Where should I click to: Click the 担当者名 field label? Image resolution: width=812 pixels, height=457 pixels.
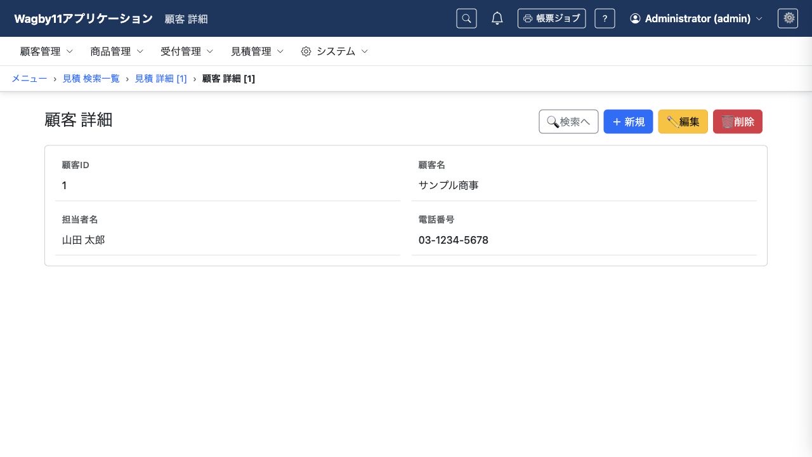tap(80, 220)
